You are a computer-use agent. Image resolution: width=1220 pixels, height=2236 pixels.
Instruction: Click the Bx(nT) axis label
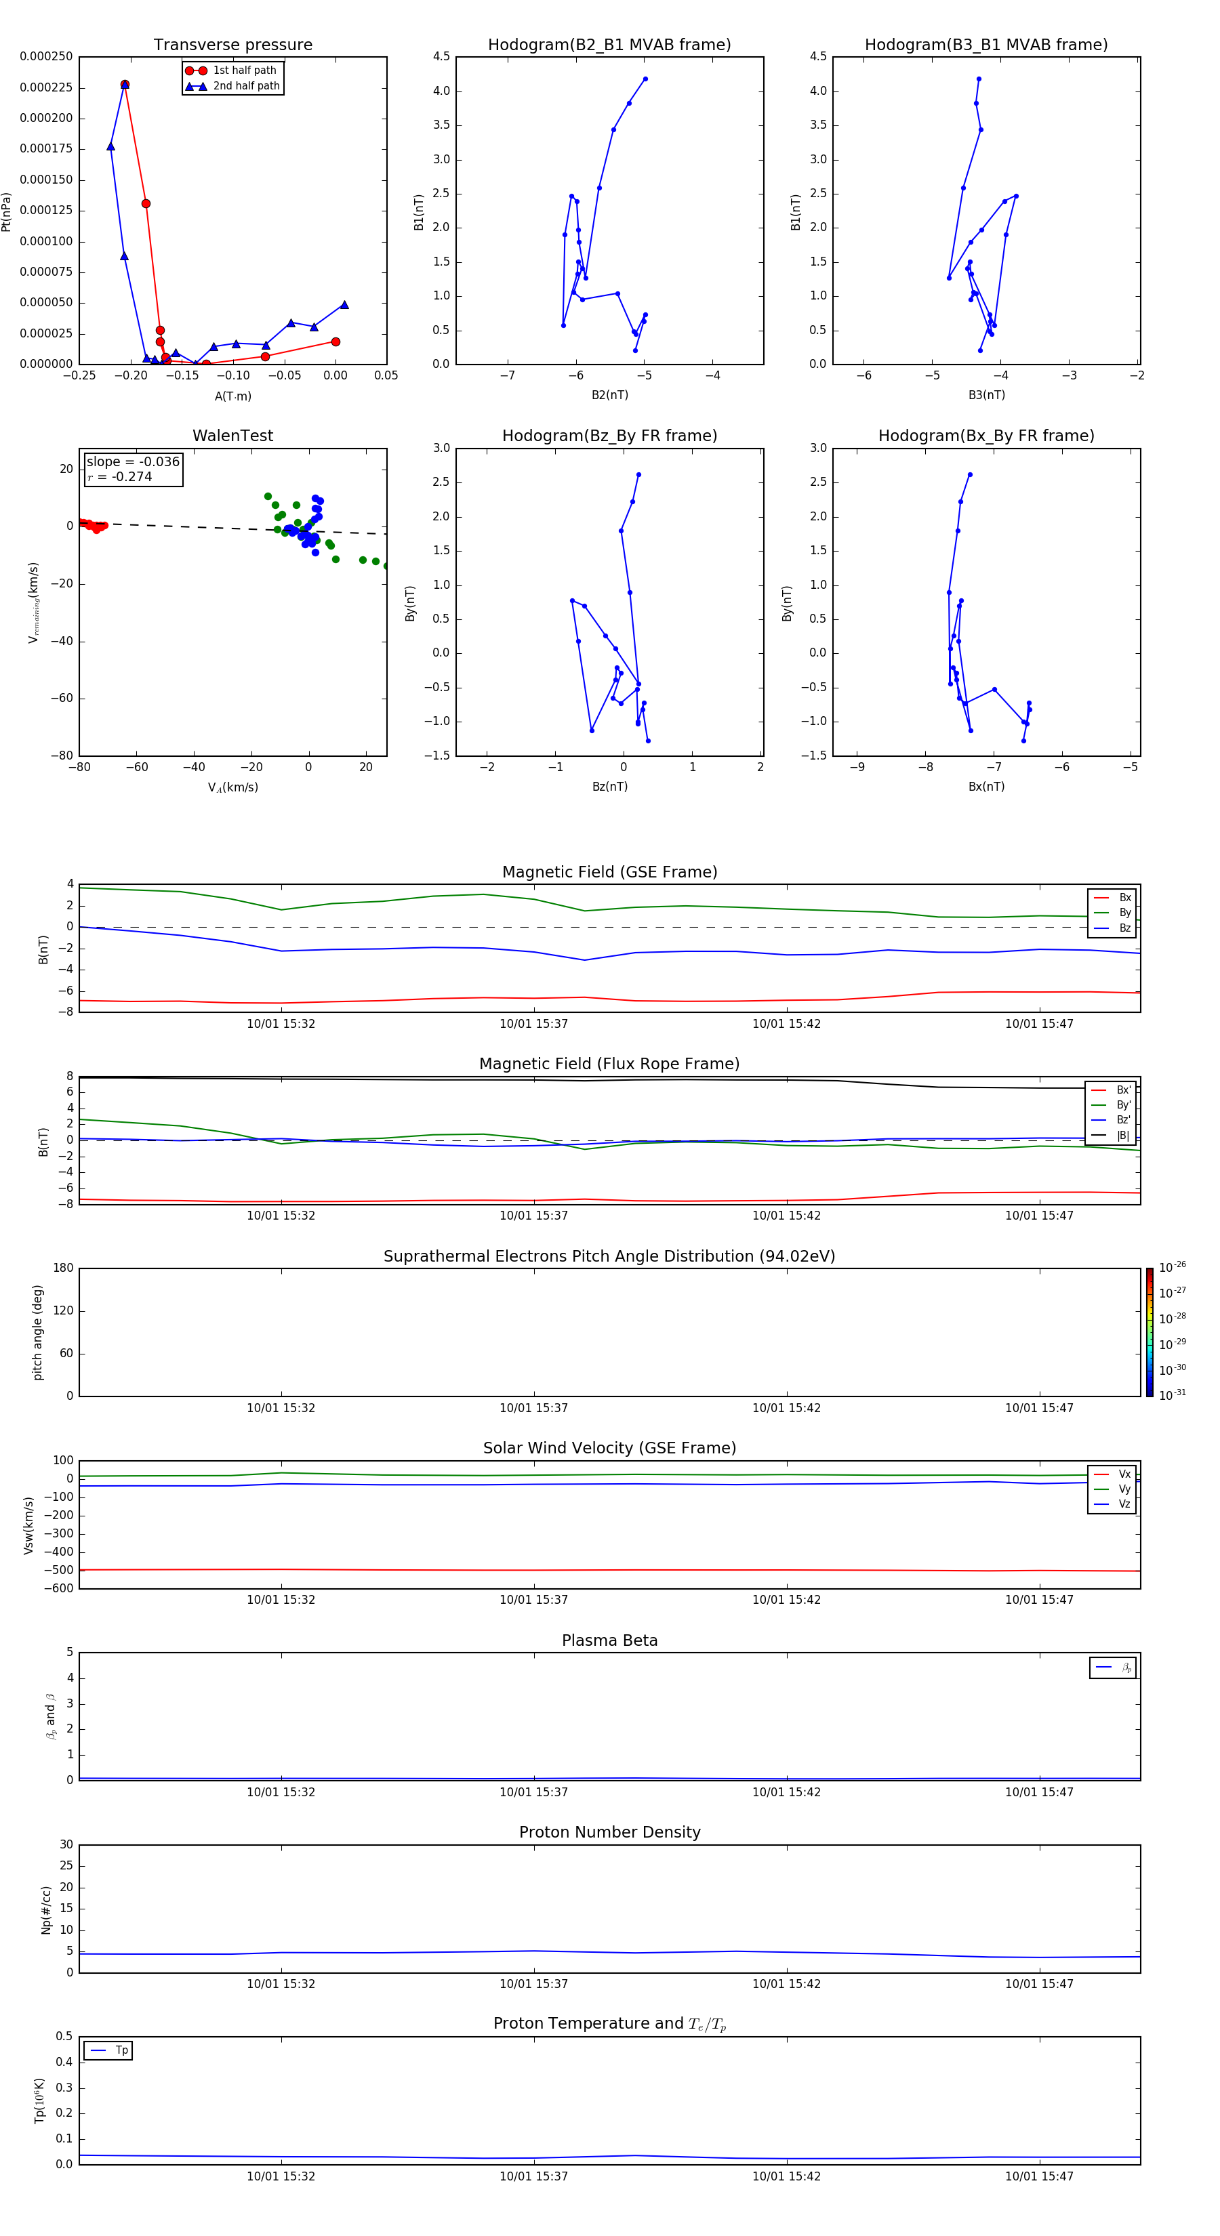pyautogui.click(x=986, y=787)
